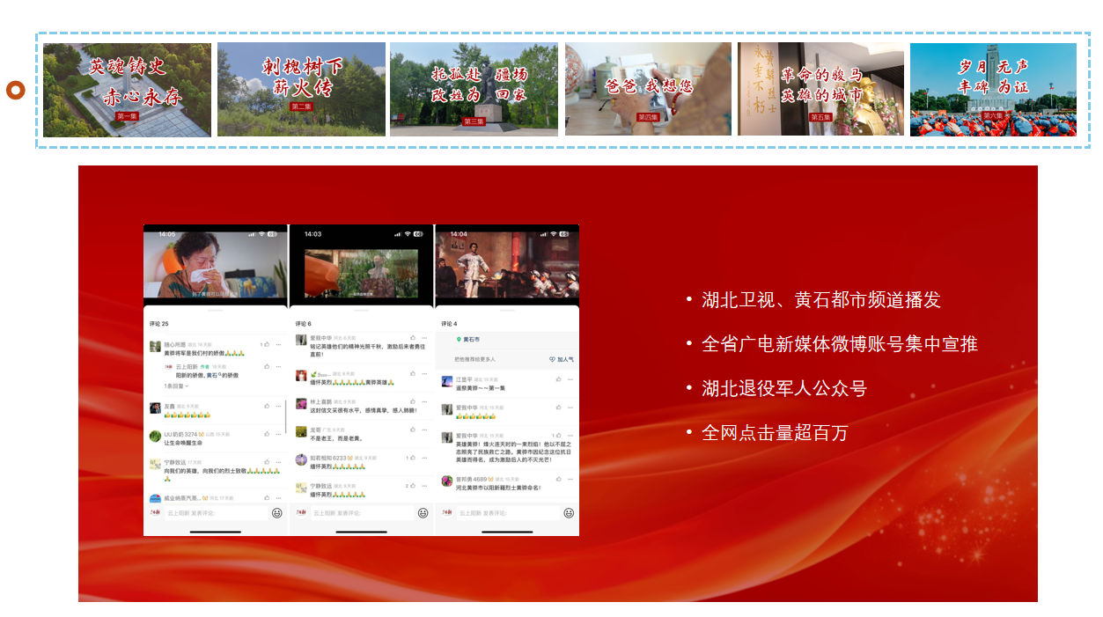
Task: Open the 第四集 thumbnail 爸爸 我想您
Action: (x=648, y=90)
